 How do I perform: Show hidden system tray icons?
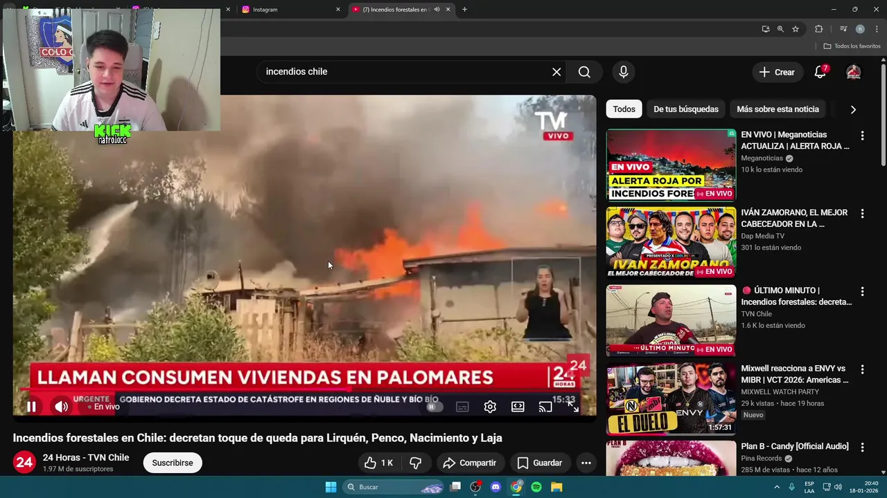pos(776,487)
